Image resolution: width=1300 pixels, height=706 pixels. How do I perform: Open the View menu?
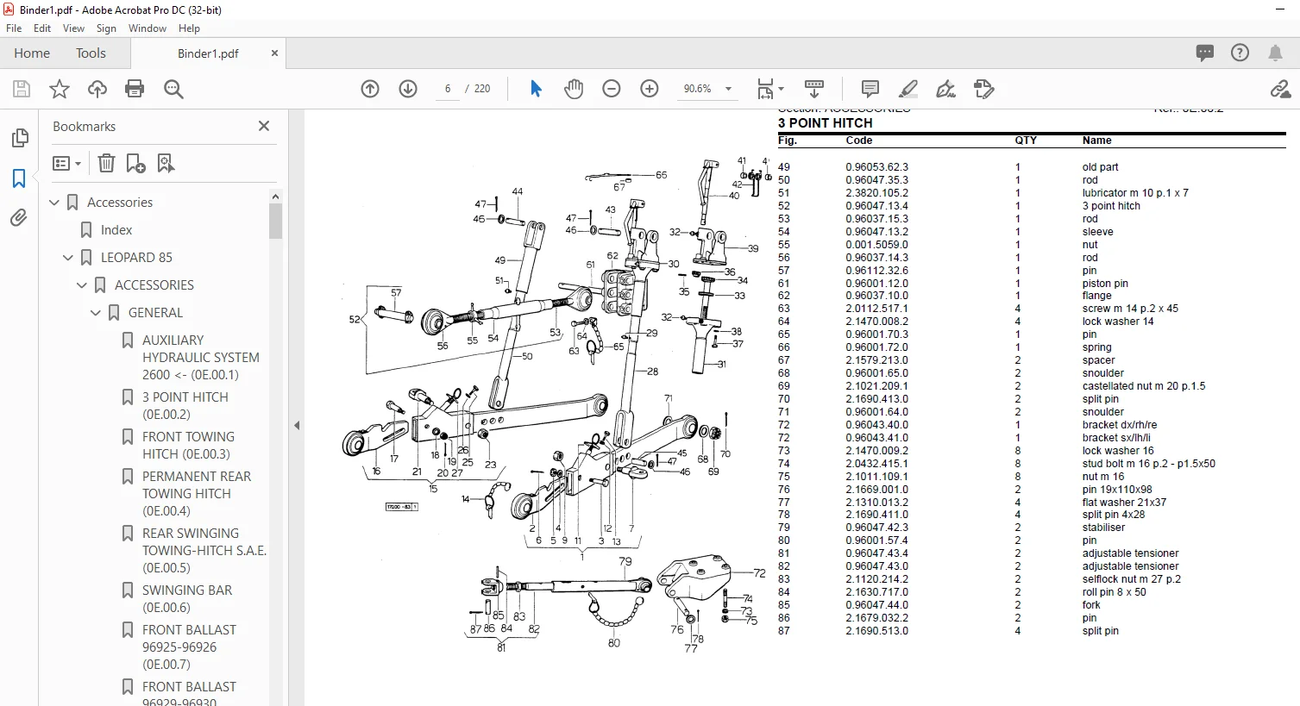pos(74,28)
